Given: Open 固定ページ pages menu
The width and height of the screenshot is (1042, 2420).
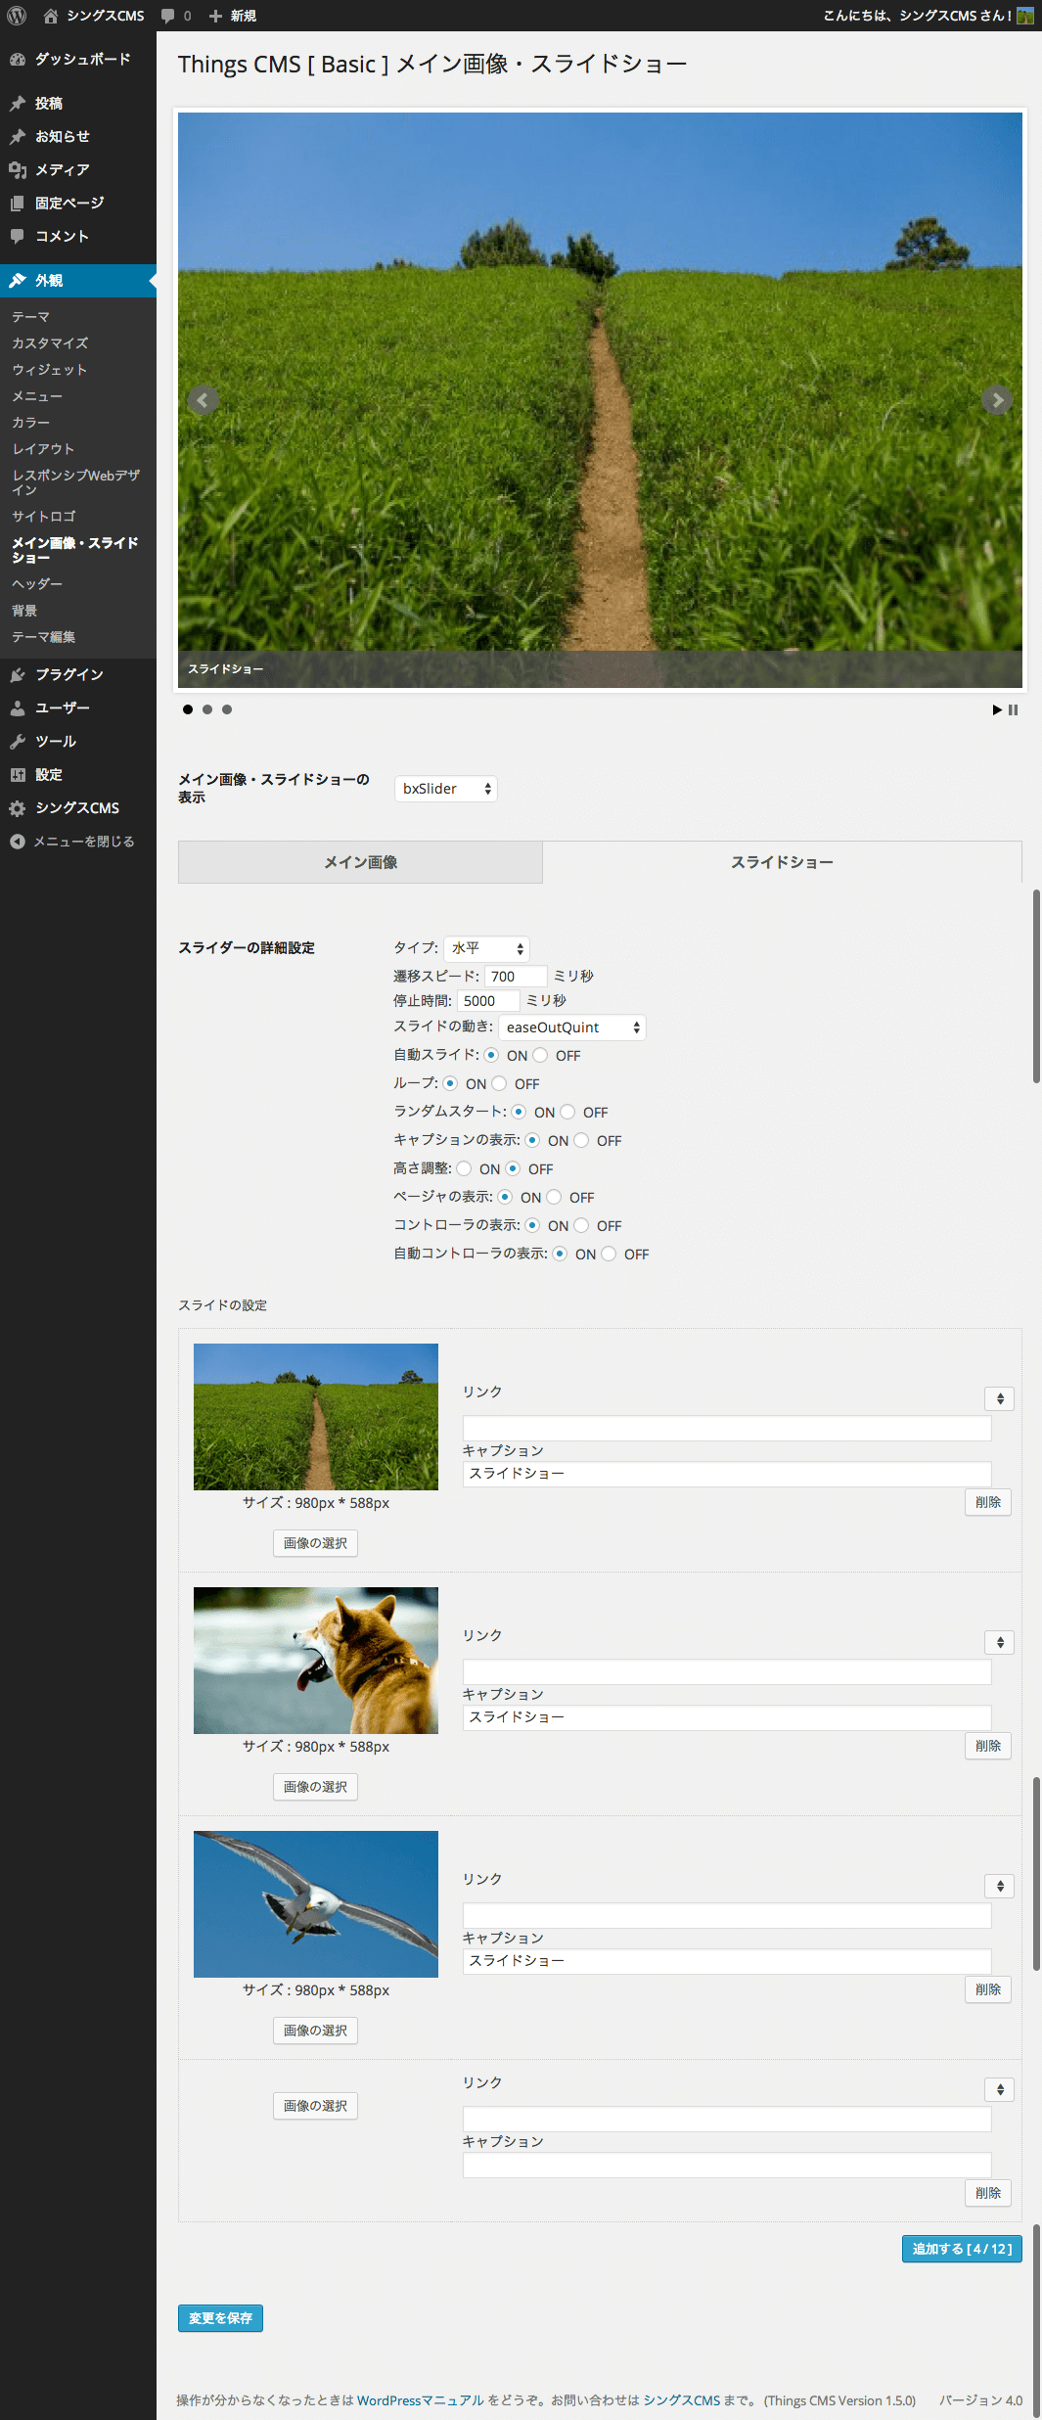Looking at the screenshot, I should pos(78,203).
